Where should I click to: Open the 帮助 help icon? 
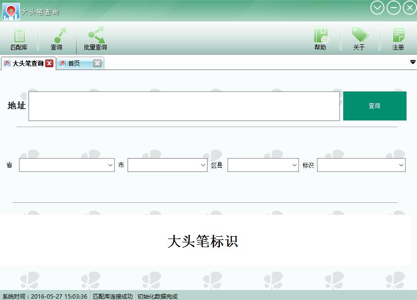pyautogui.click(x=321, y=35)
